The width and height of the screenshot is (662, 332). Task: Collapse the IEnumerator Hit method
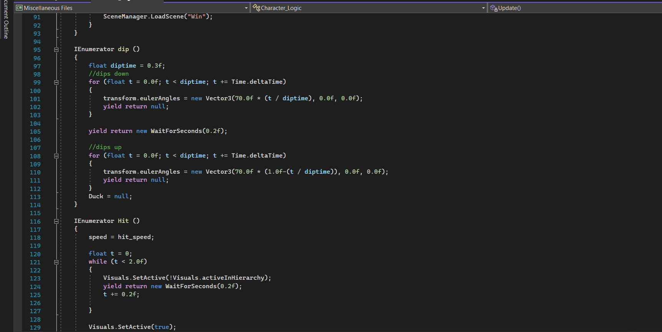56,221
